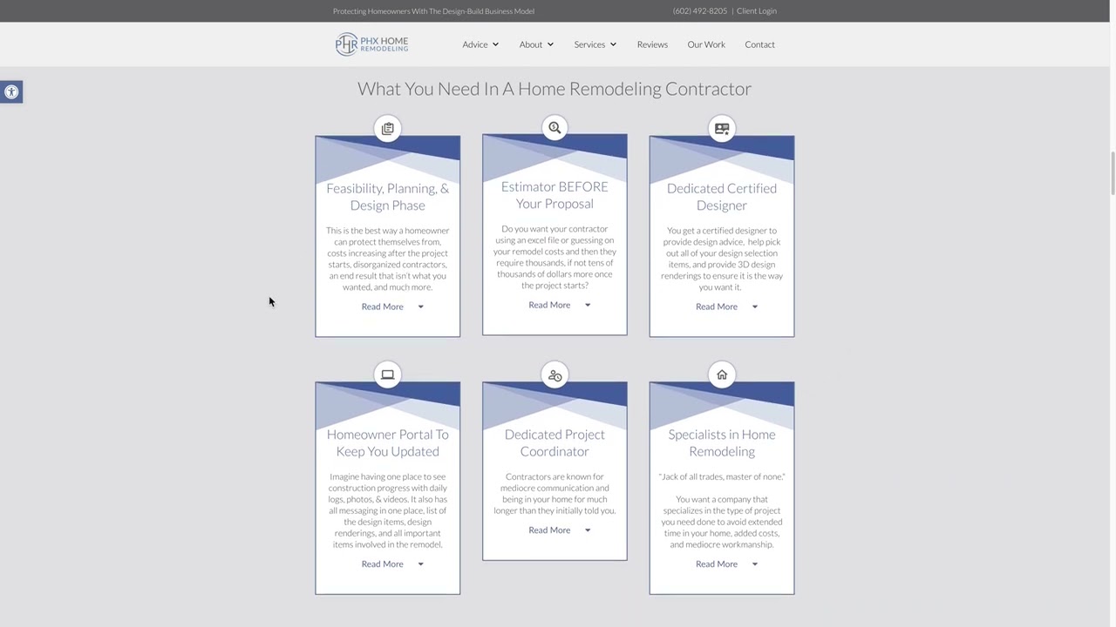Click the ID card icon above Dedicated Certified Designer
1116x627 pixels.
coord(722,129)
